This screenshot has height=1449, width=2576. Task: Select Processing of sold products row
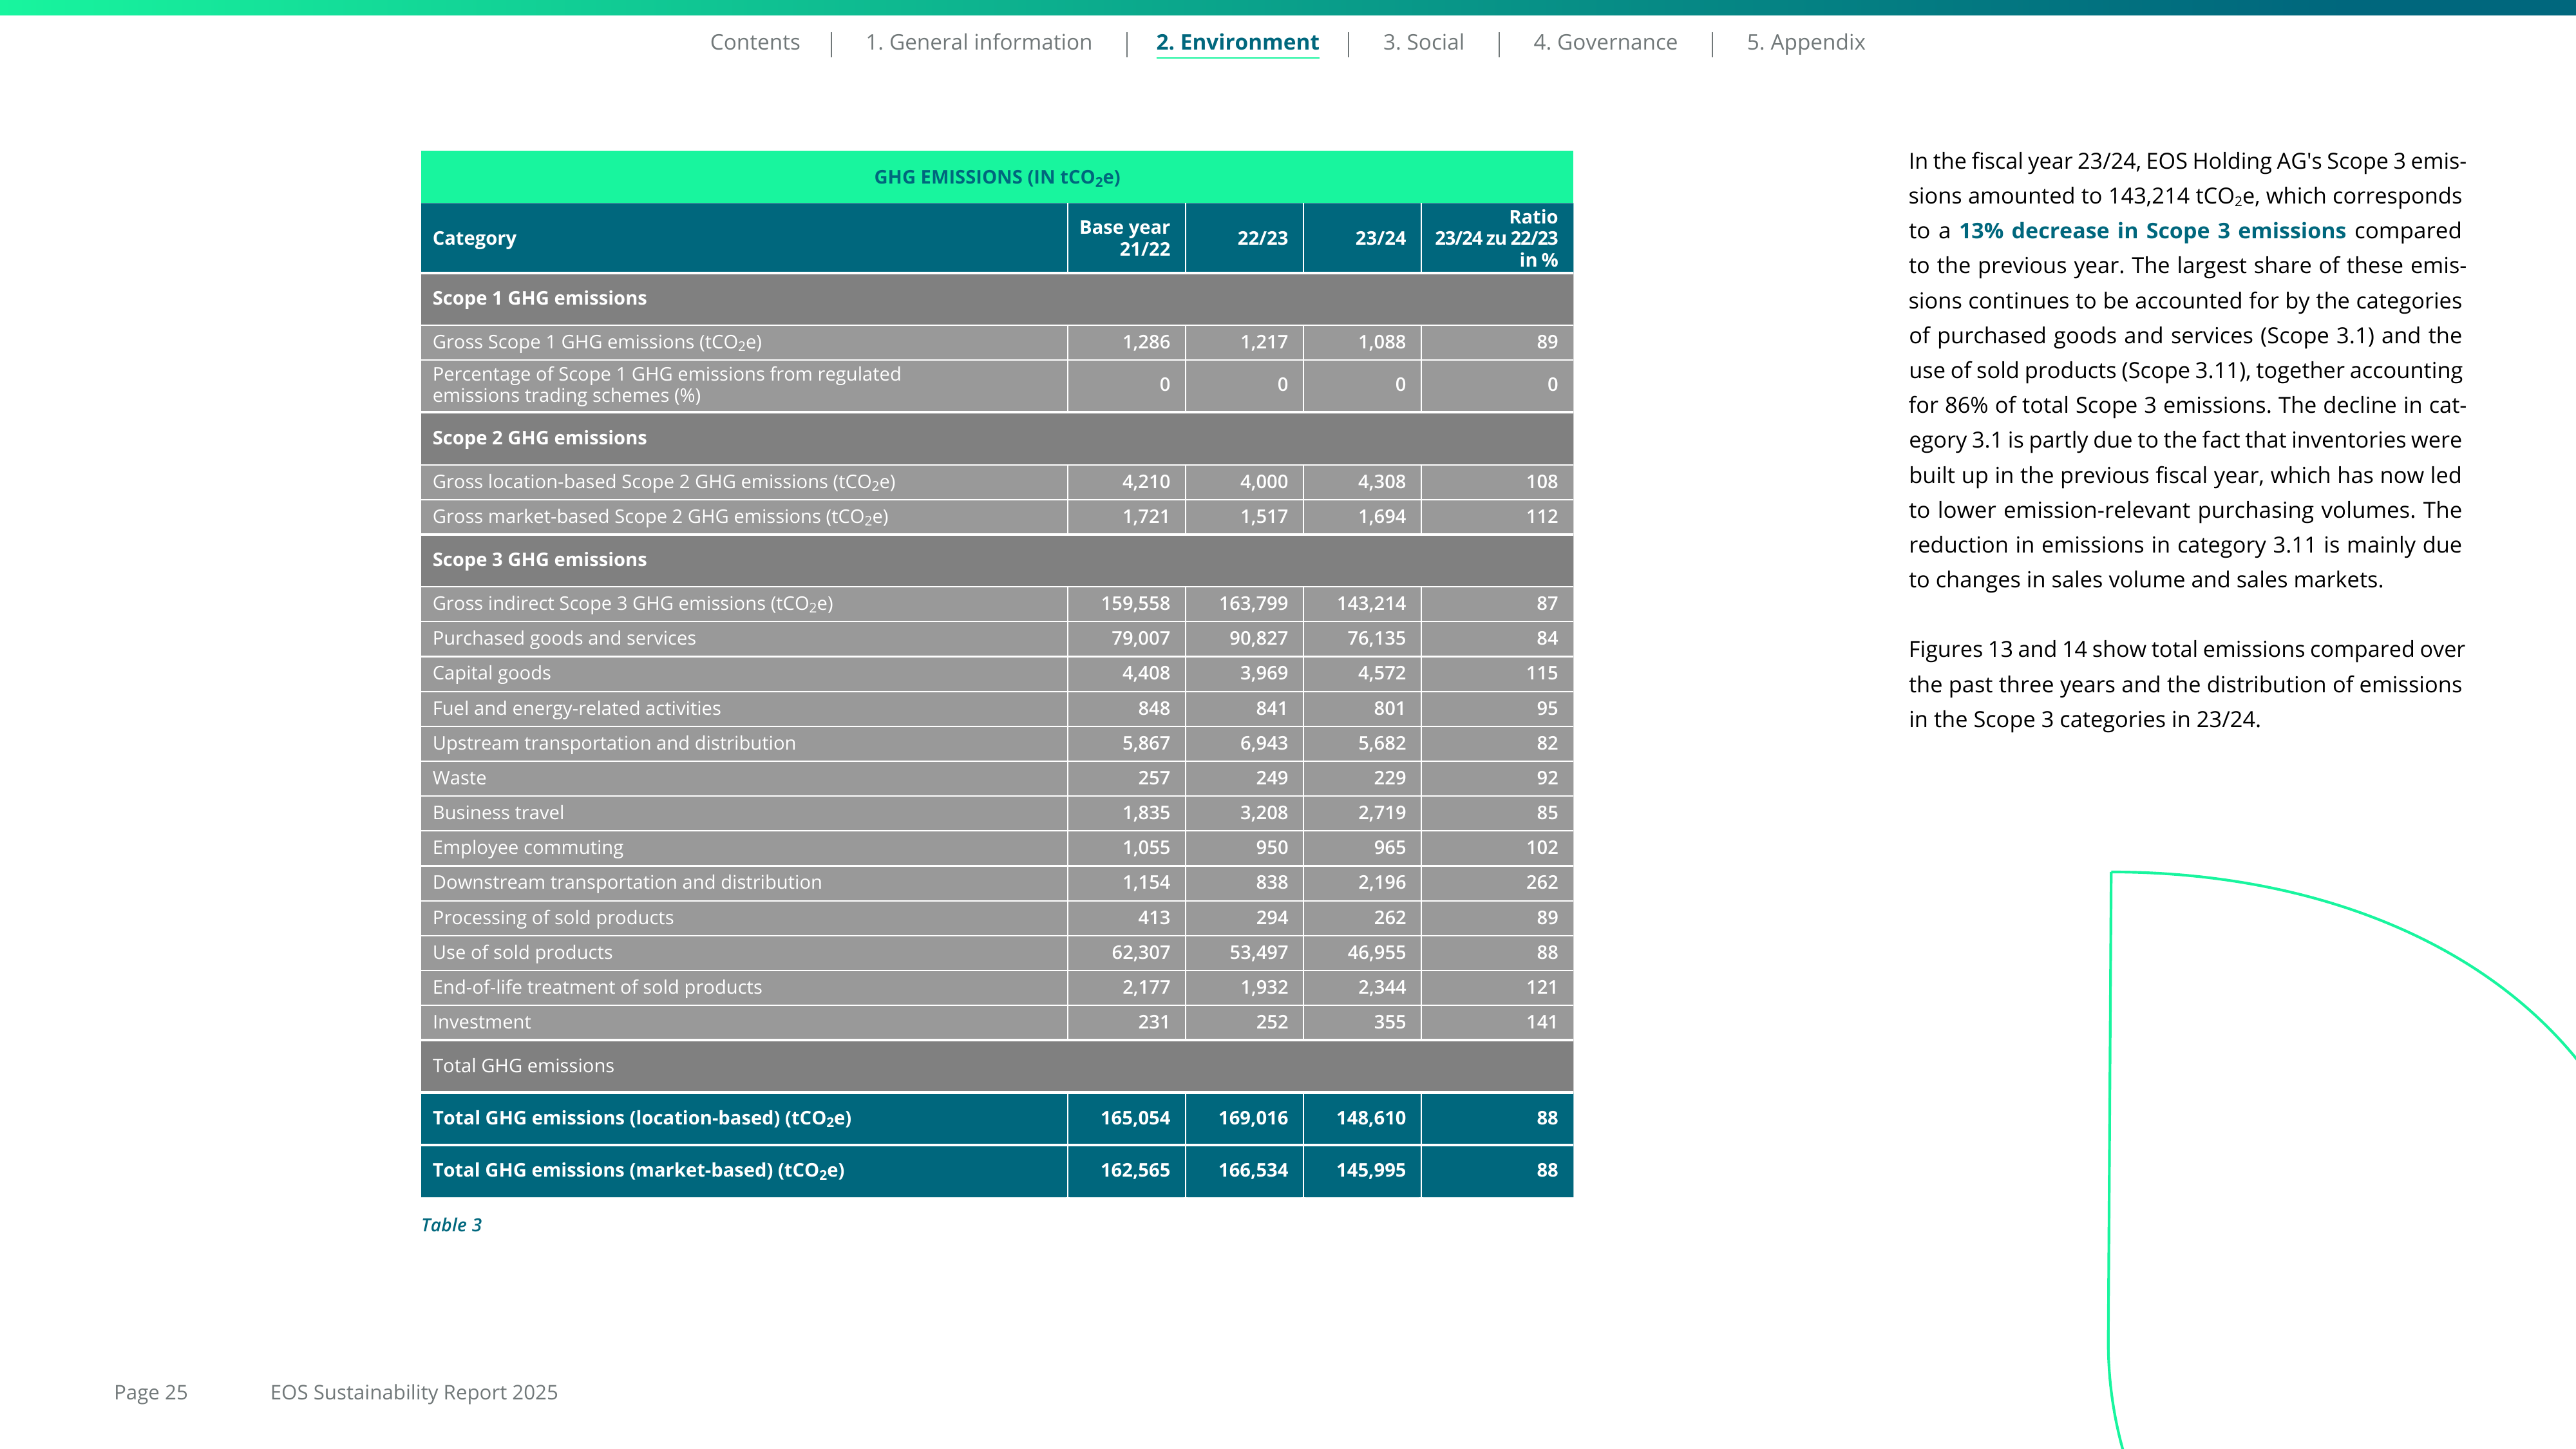point(997,917)
